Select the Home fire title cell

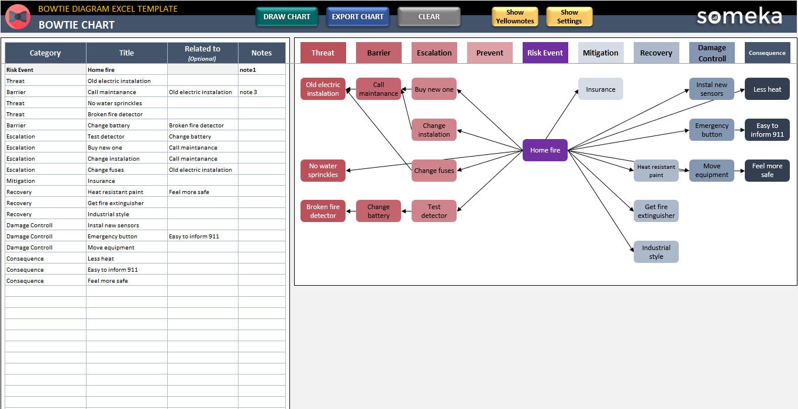tap(127, 70)
